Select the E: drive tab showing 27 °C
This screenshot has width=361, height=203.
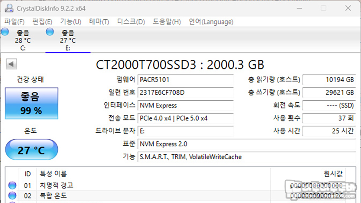[68, 40]
